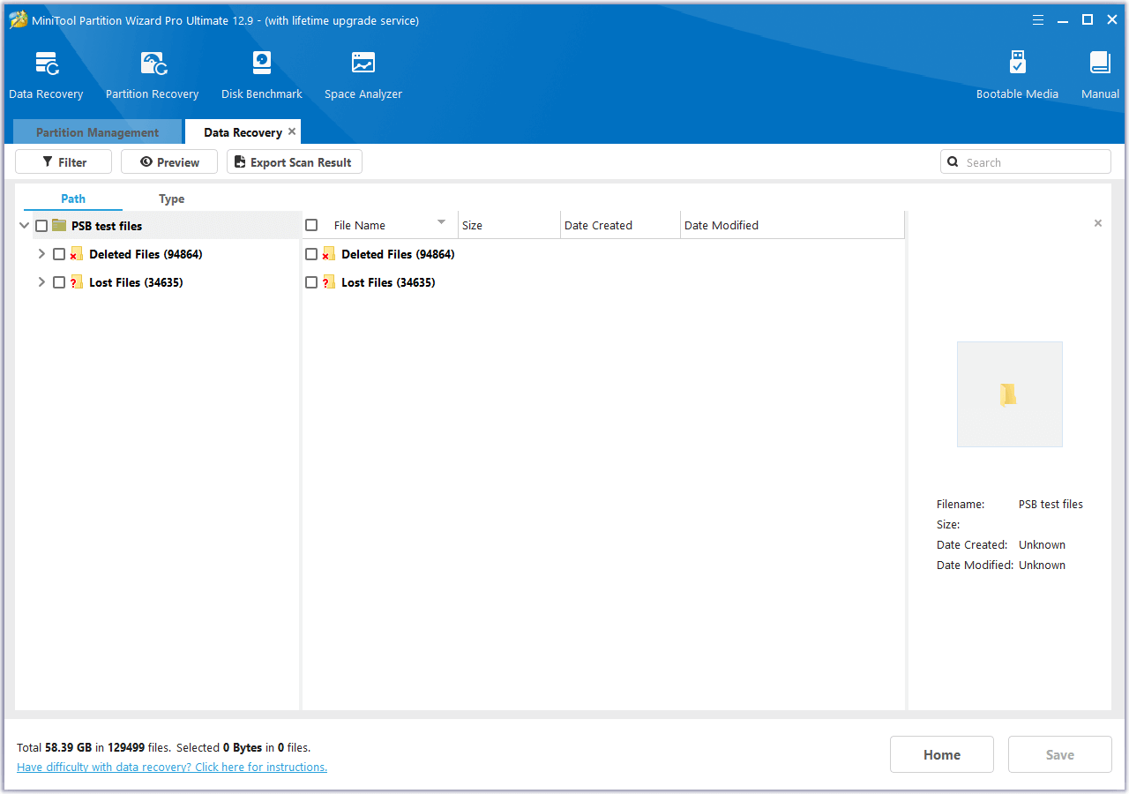Viewport: 1129px width, 794px height.
Task: Click the Lost Files (34635) name in the list
Action: [x=388, y=282]
